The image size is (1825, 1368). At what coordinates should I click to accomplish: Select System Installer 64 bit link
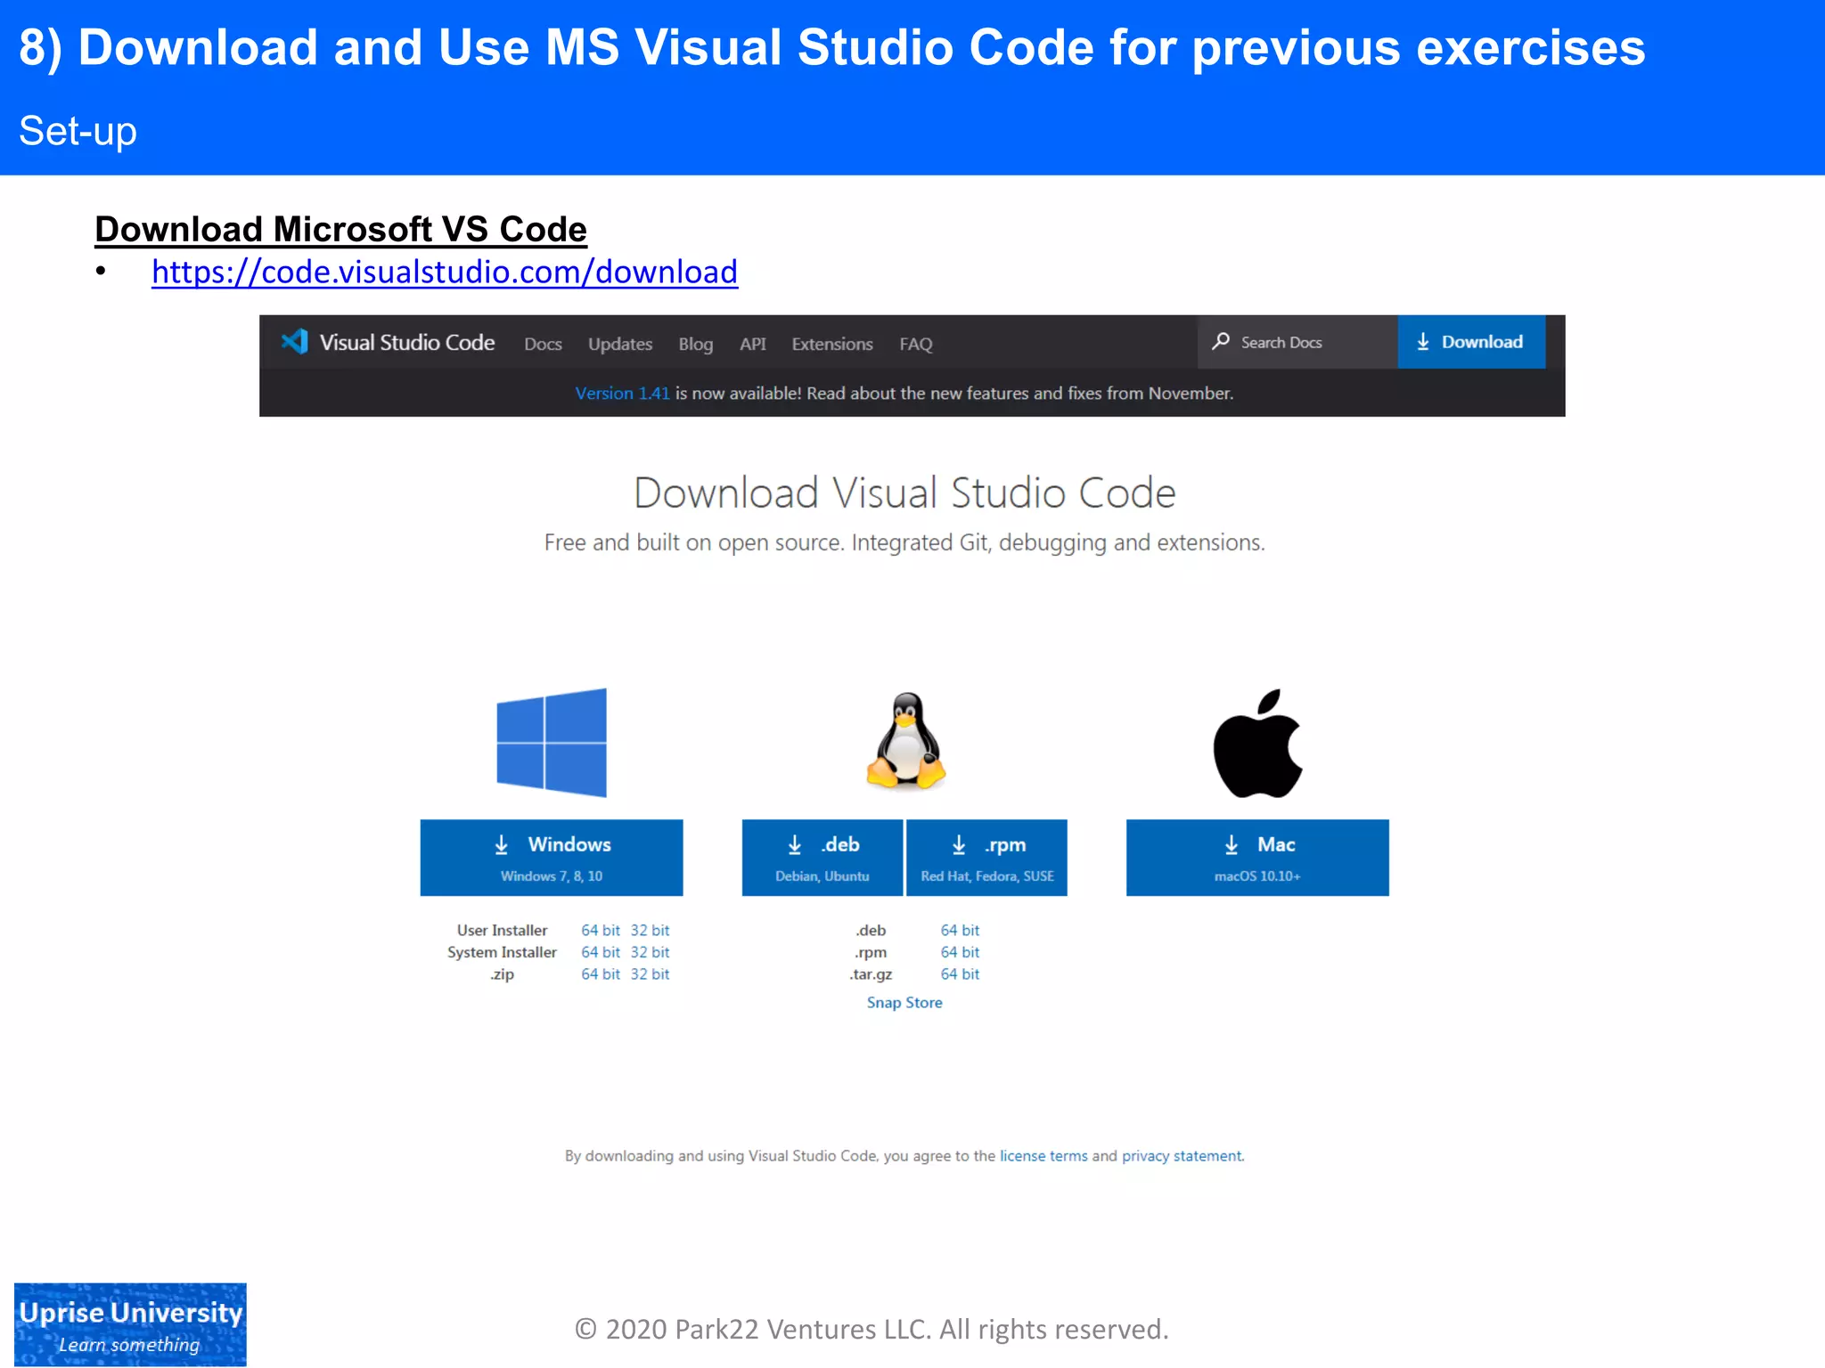pyautogui.click(x=600, y=952)
